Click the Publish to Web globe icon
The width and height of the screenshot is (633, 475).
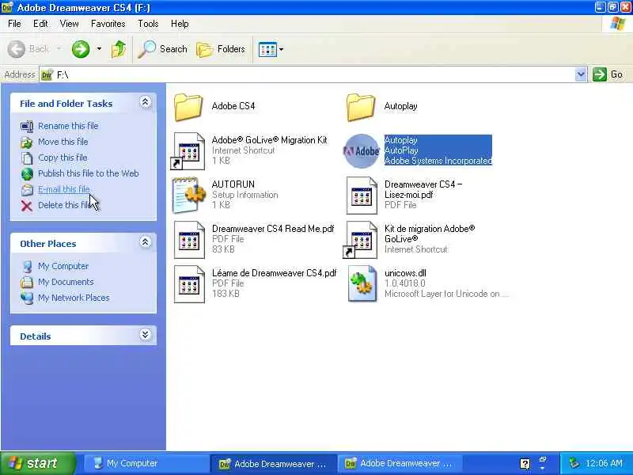(27, 173)
